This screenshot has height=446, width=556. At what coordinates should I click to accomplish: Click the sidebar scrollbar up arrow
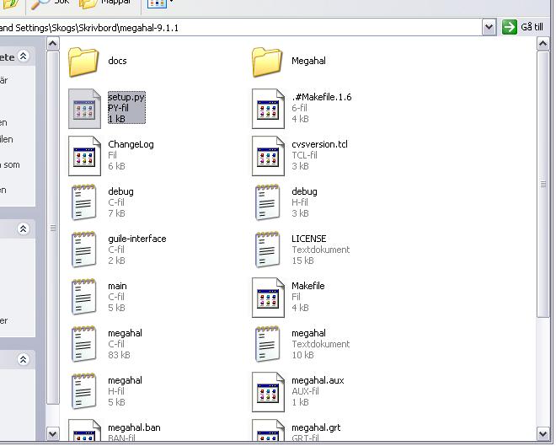pos(52,44)
